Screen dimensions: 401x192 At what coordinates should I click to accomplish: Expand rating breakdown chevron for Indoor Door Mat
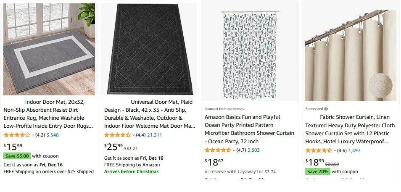[33, 135]
